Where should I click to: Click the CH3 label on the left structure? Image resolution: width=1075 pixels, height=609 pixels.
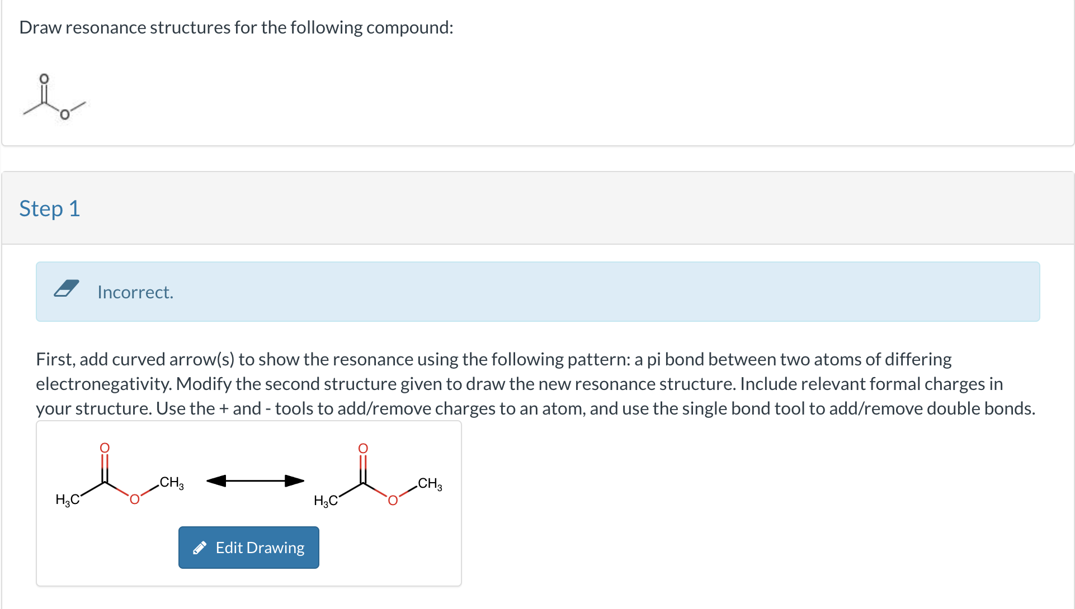(x=171, y=482)
